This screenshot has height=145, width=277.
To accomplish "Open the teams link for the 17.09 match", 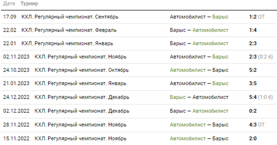I will click(199, 16).
